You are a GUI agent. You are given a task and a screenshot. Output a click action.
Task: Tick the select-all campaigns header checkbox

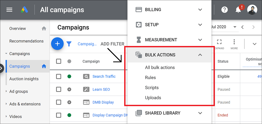click(59, 61)
